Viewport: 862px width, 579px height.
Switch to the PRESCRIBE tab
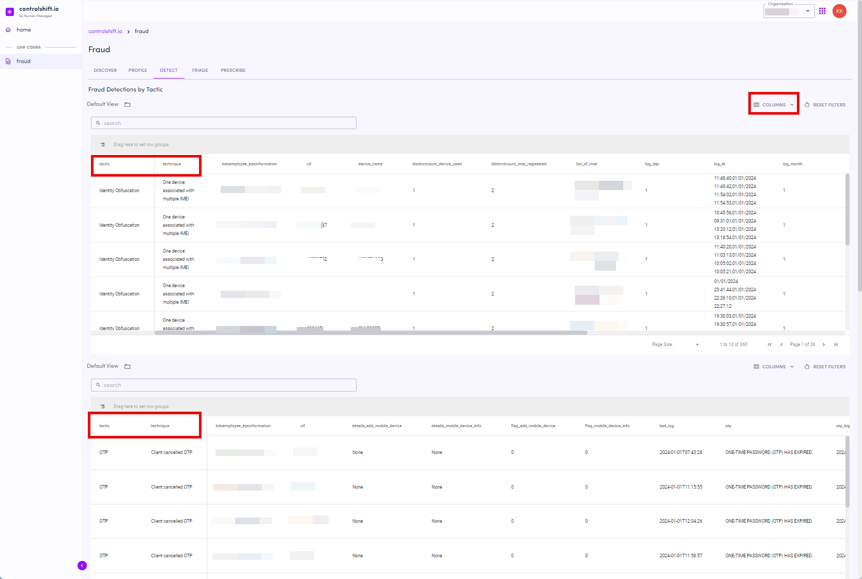coord(233,70)
